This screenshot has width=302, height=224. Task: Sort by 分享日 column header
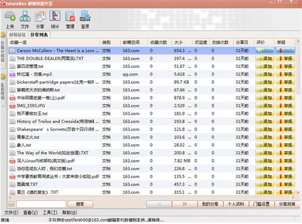coord(243,42)
